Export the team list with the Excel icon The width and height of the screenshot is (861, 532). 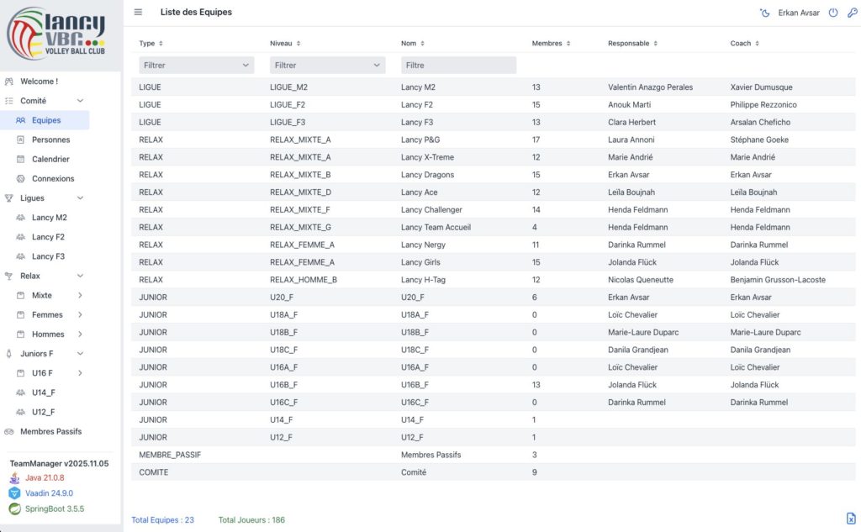tap(850, 519)
